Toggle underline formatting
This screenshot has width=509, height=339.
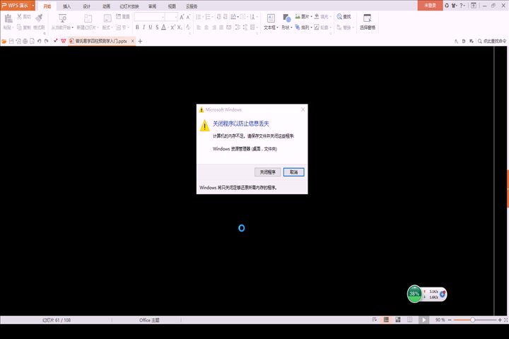point(151,28)
